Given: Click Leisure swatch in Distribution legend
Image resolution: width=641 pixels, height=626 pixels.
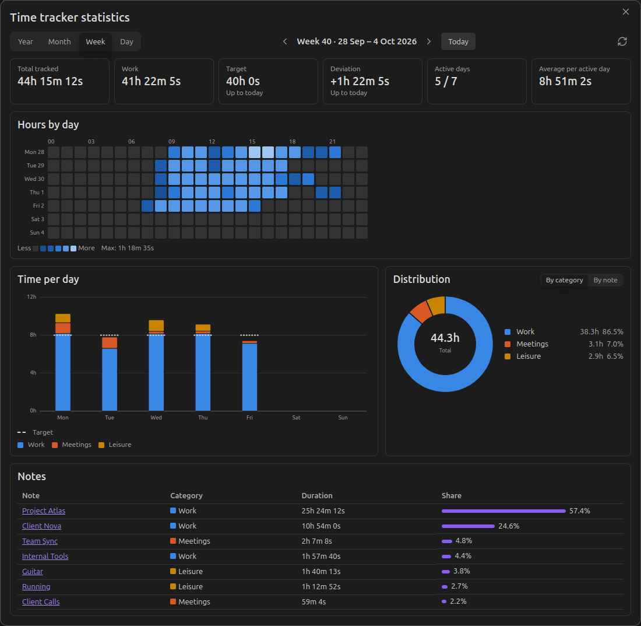Looking at the screenshot, I should pyautogui.click(x=508, y=356).
